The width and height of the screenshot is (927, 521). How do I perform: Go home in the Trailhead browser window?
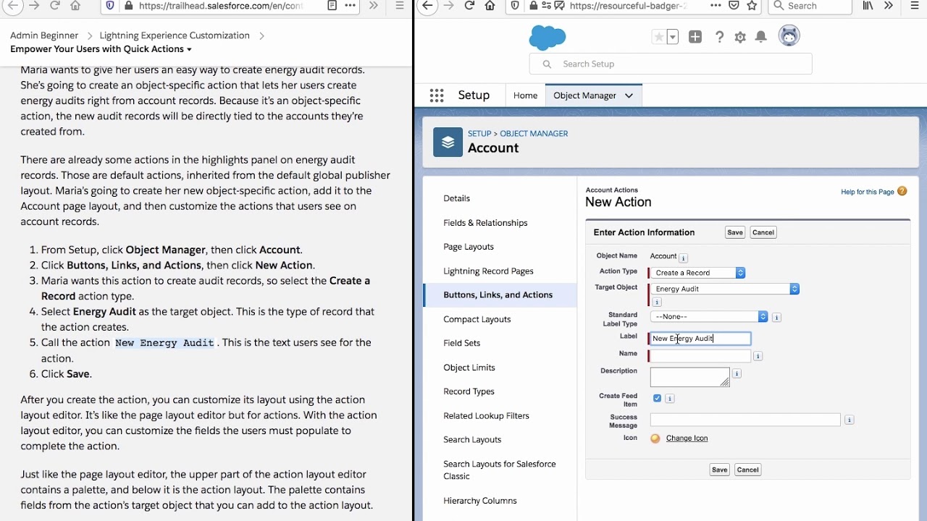[75, 6]
